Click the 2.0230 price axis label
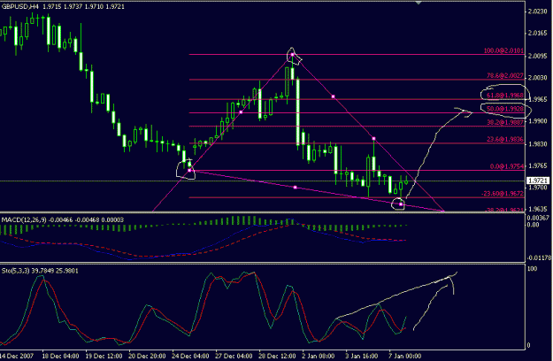This screenshot has height=361, width=553. [537, 12]
